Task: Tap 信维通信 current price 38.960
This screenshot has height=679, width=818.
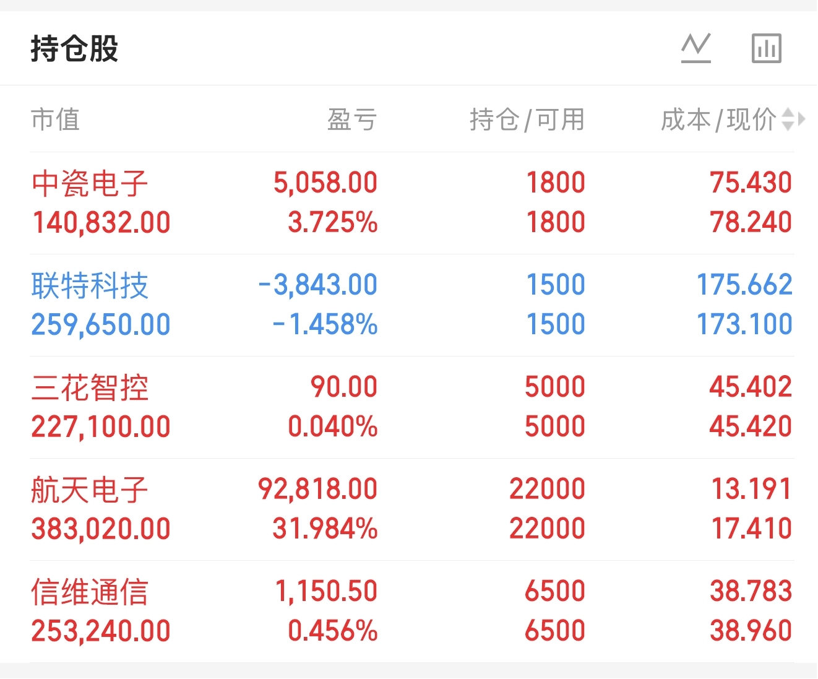Action: [x=750, y=631]
